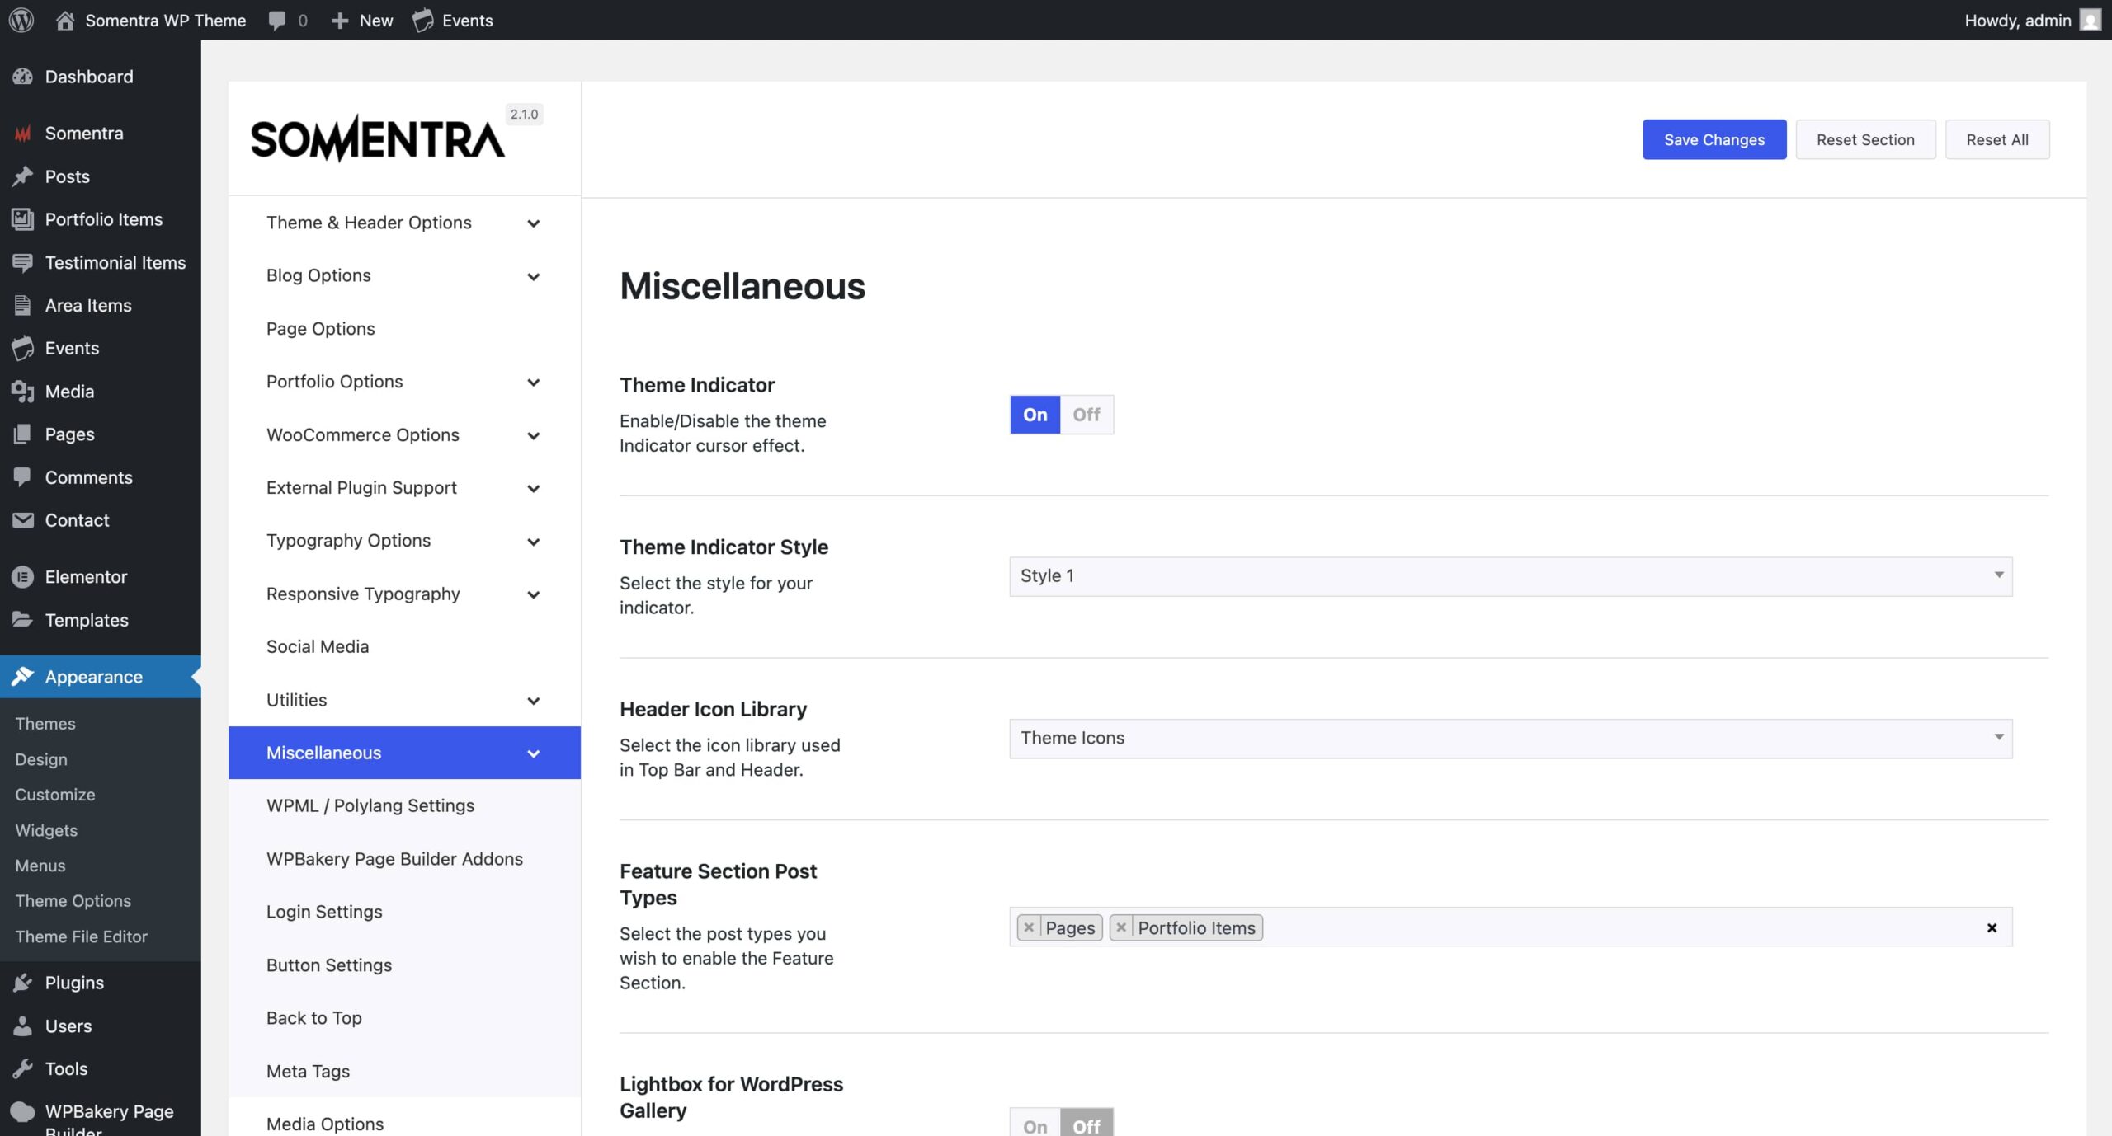Click the WPBakery Page Builder cloud icon
This screenshot has height=1136, width=2112.
point(23,1112)
